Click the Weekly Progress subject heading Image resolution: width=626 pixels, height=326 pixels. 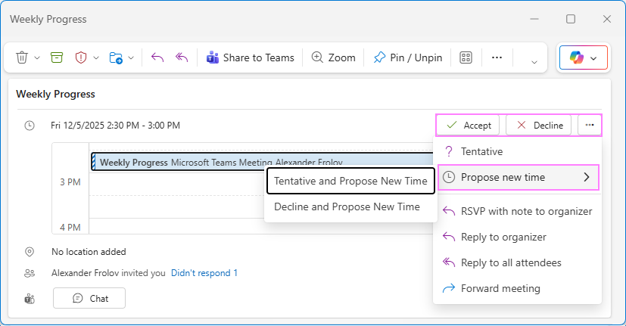click(x=55, y=94)
